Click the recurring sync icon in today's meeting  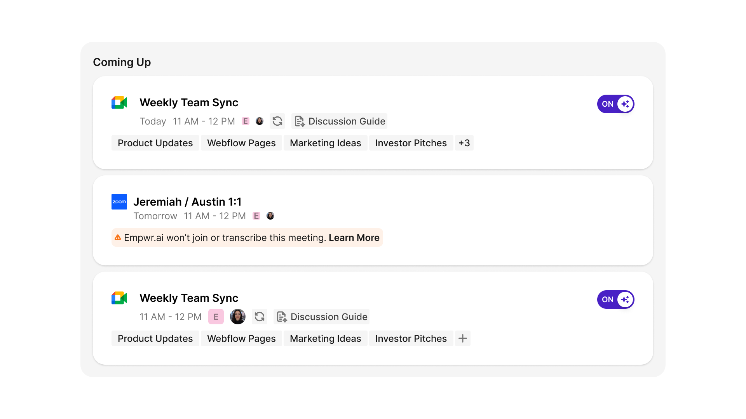pos(277,121)
